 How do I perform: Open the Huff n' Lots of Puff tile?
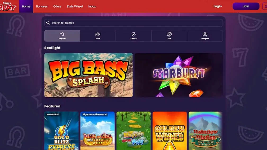coord(133,131)
